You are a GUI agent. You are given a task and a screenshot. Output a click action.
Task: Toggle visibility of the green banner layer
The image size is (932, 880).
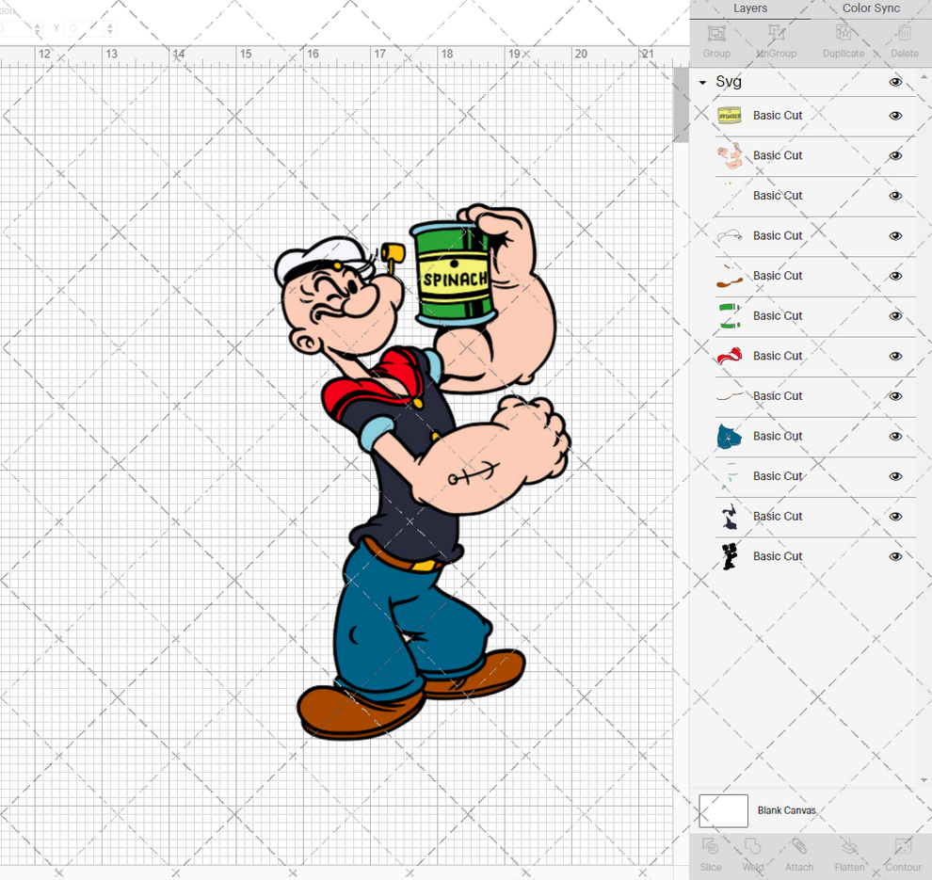pos(895,315)
